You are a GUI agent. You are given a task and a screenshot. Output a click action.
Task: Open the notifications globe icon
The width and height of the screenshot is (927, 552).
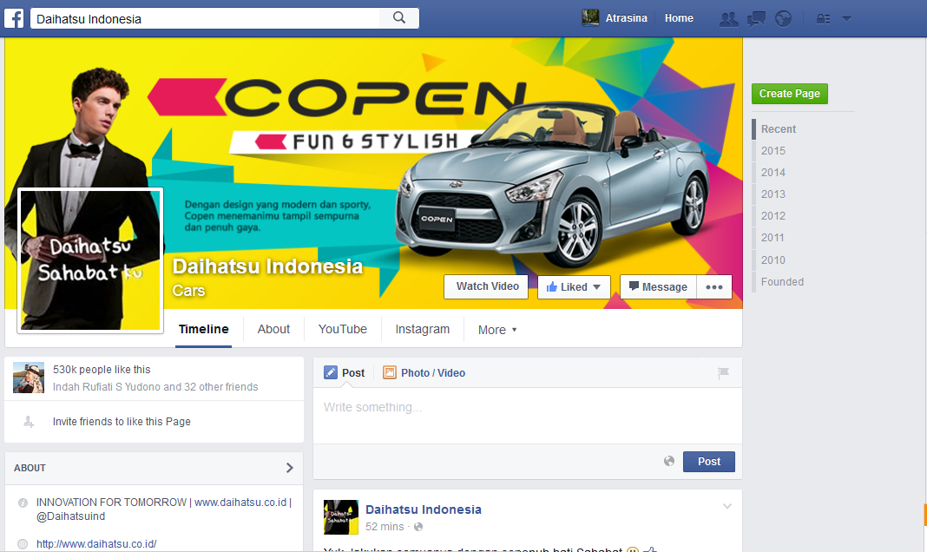pyautogui.click(x=783, y=19)
